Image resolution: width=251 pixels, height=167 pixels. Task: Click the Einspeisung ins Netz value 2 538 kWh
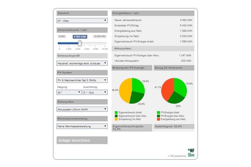click(x=186, y=36)
